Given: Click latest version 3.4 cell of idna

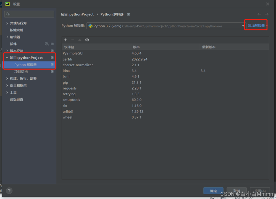Looking at the screenshot, I should 203,71.
